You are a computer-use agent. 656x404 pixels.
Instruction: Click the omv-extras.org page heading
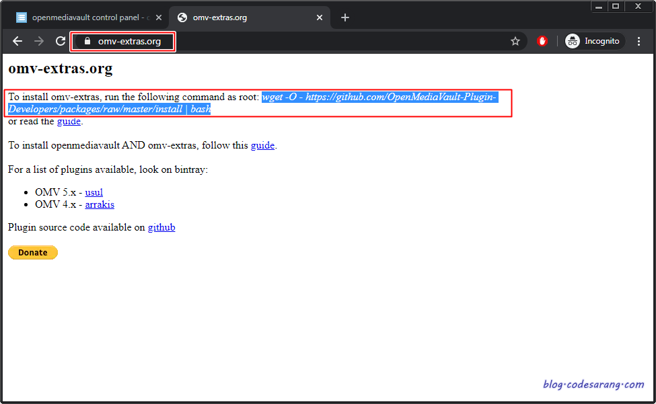[61, 68]
